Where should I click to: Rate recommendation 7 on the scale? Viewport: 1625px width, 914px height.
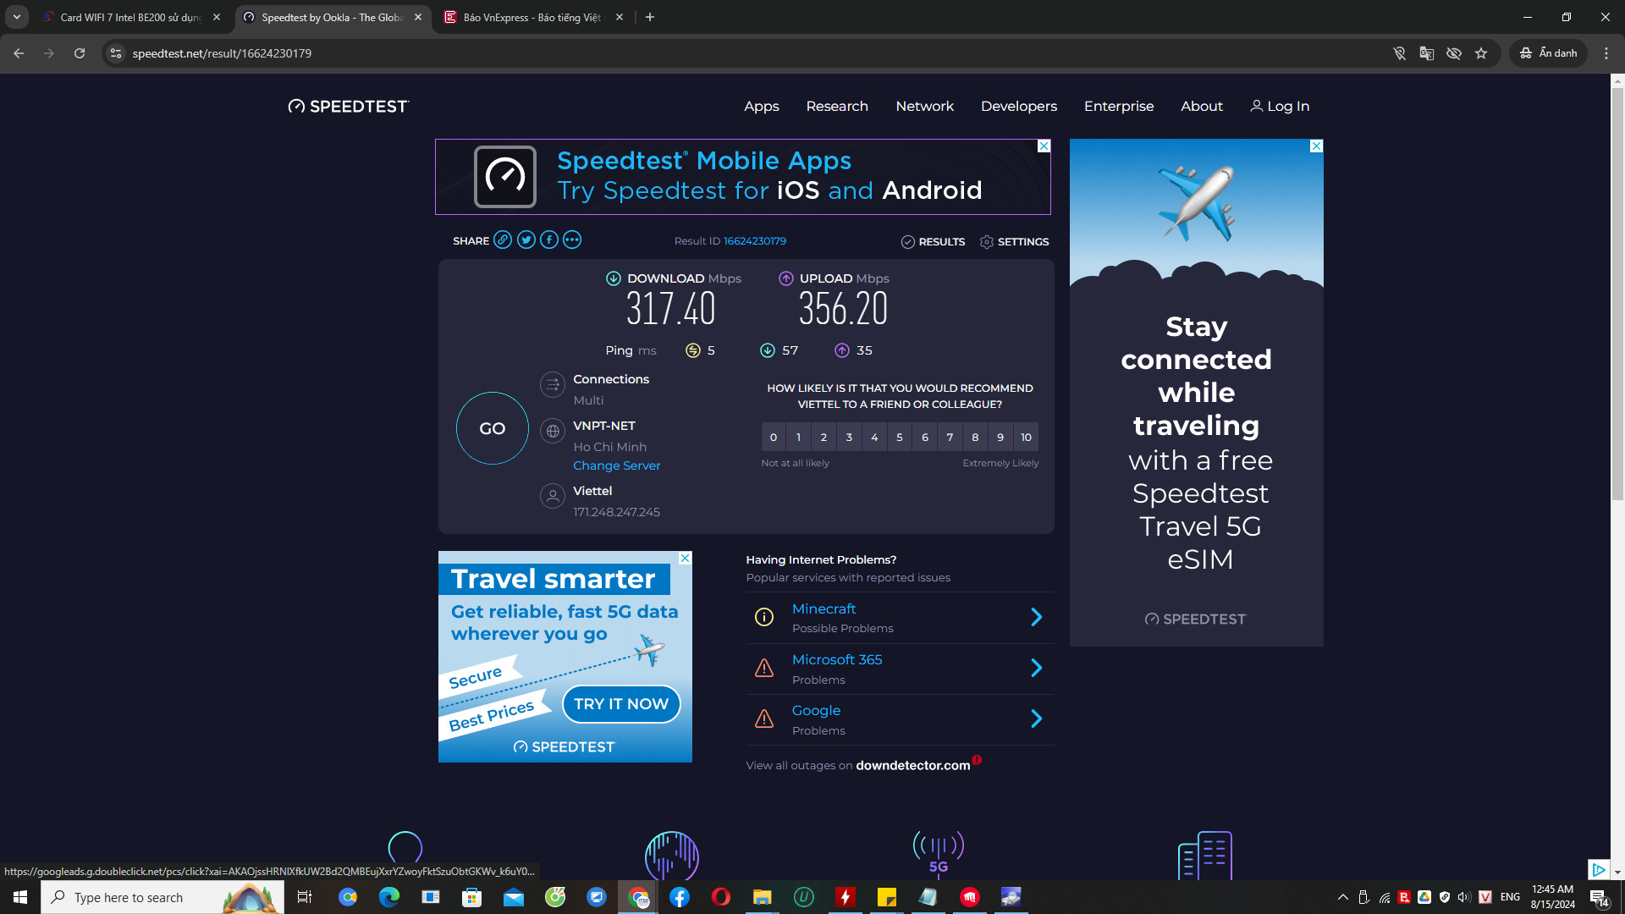[x=950, y=438]
